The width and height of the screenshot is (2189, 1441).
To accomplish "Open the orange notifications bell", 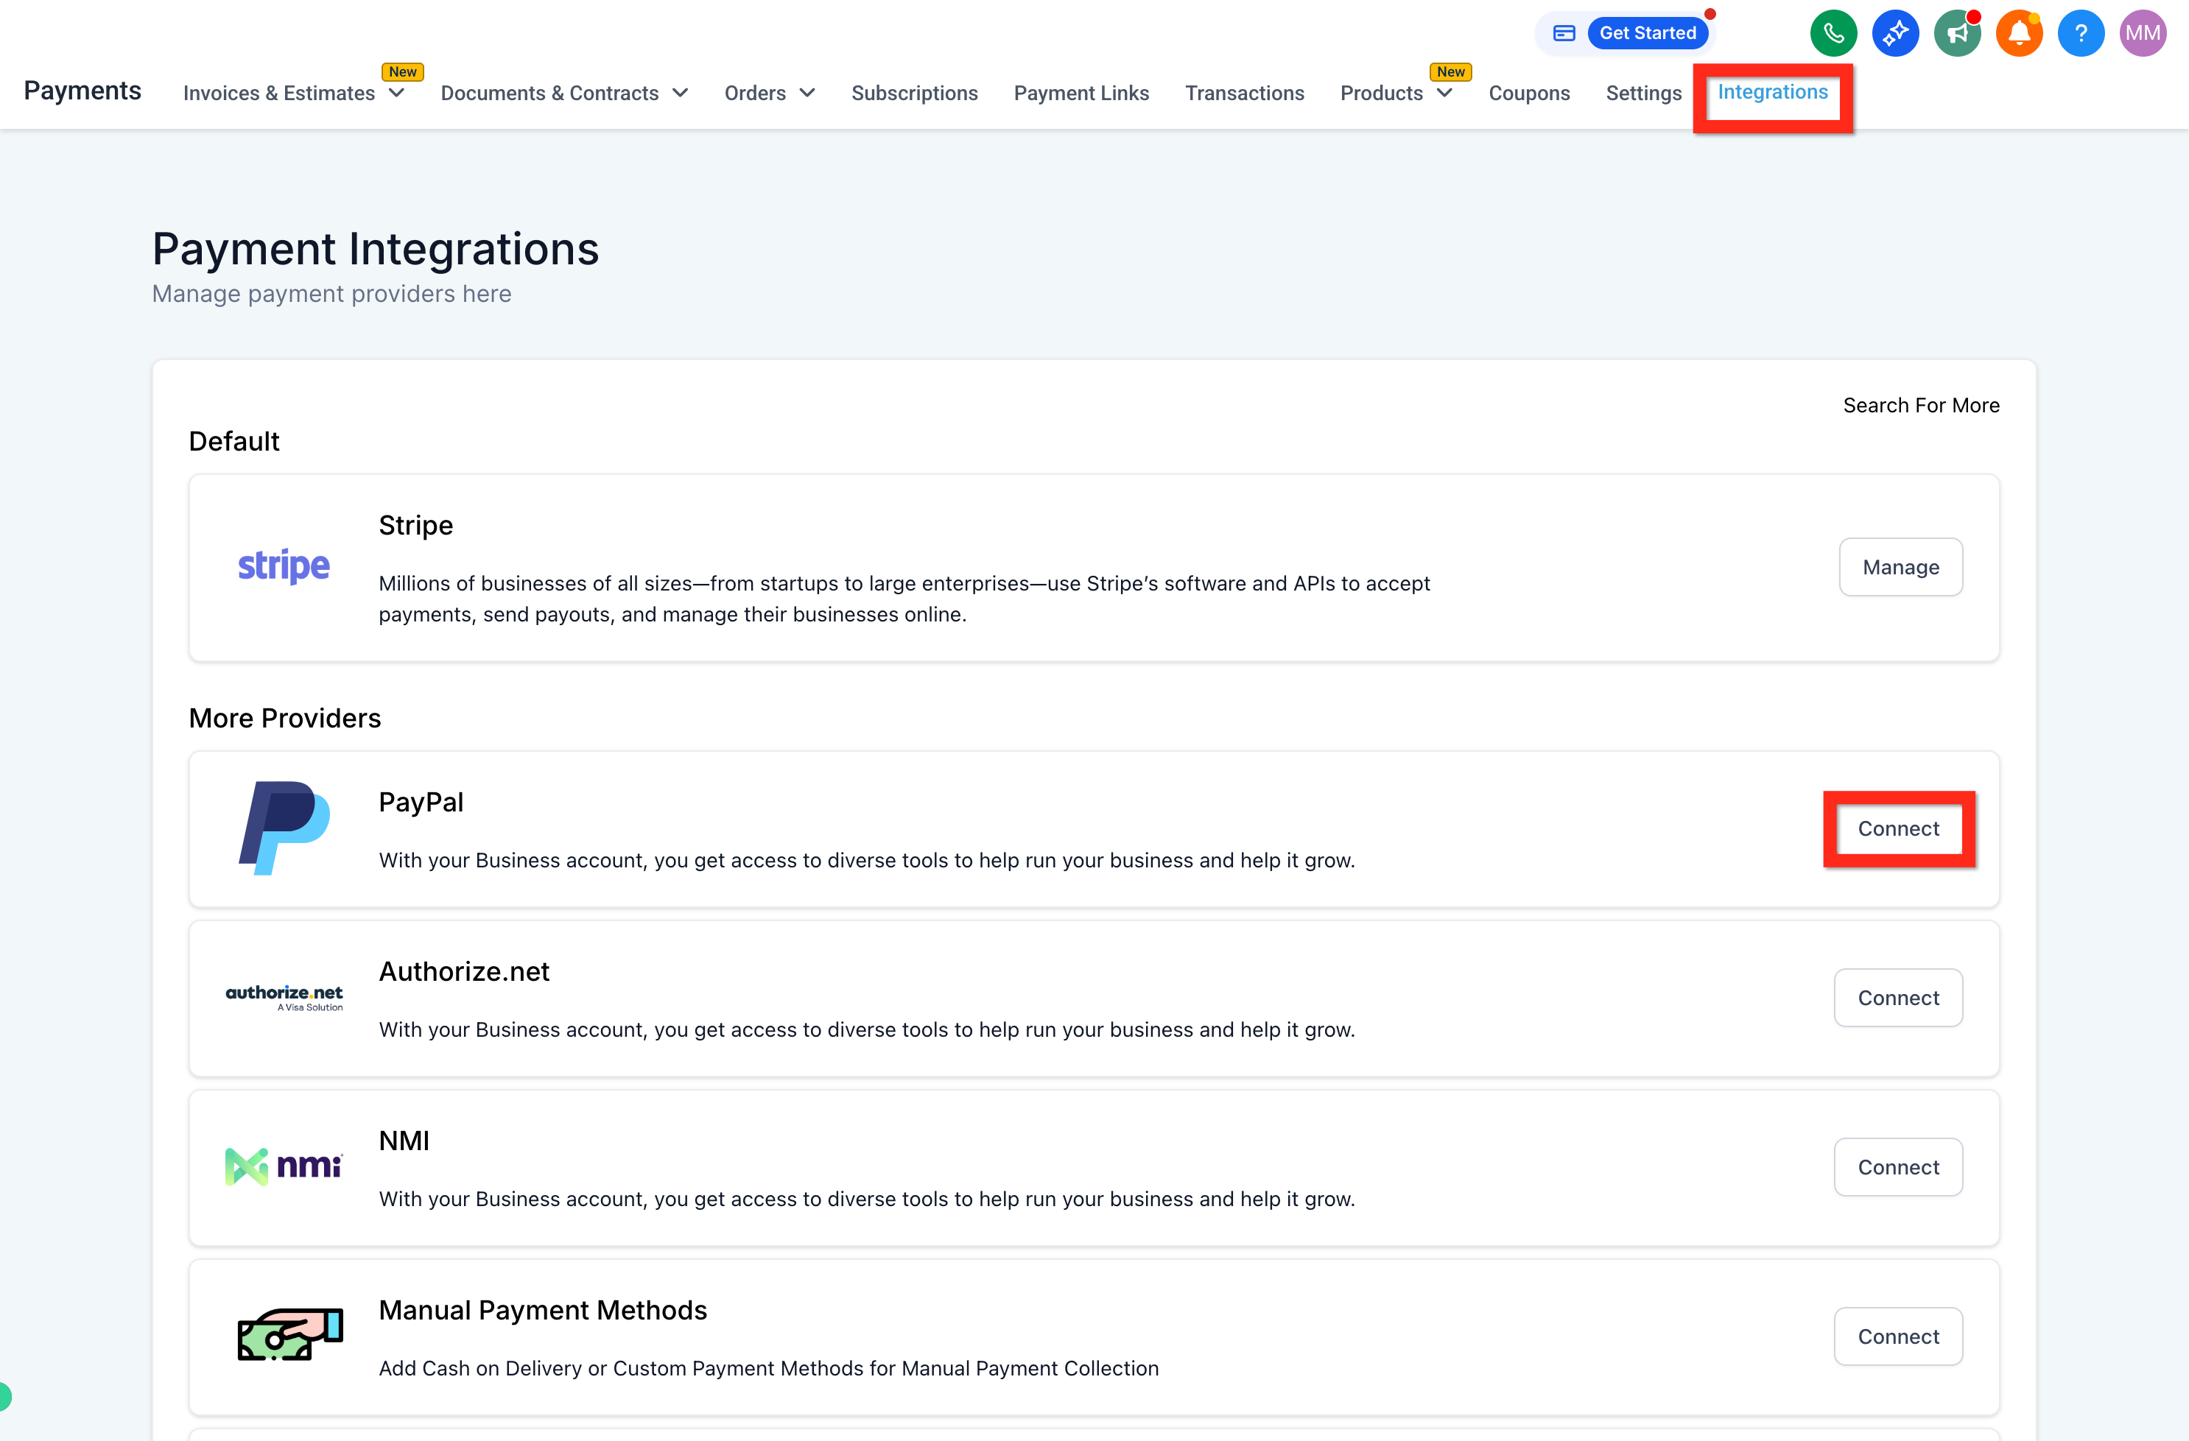I will click(2019, 34).
